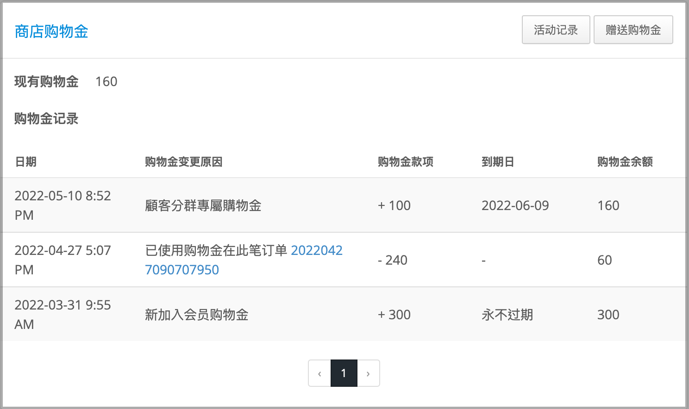
Task: Open order link 20220427090707950
Action: (244, 260)
